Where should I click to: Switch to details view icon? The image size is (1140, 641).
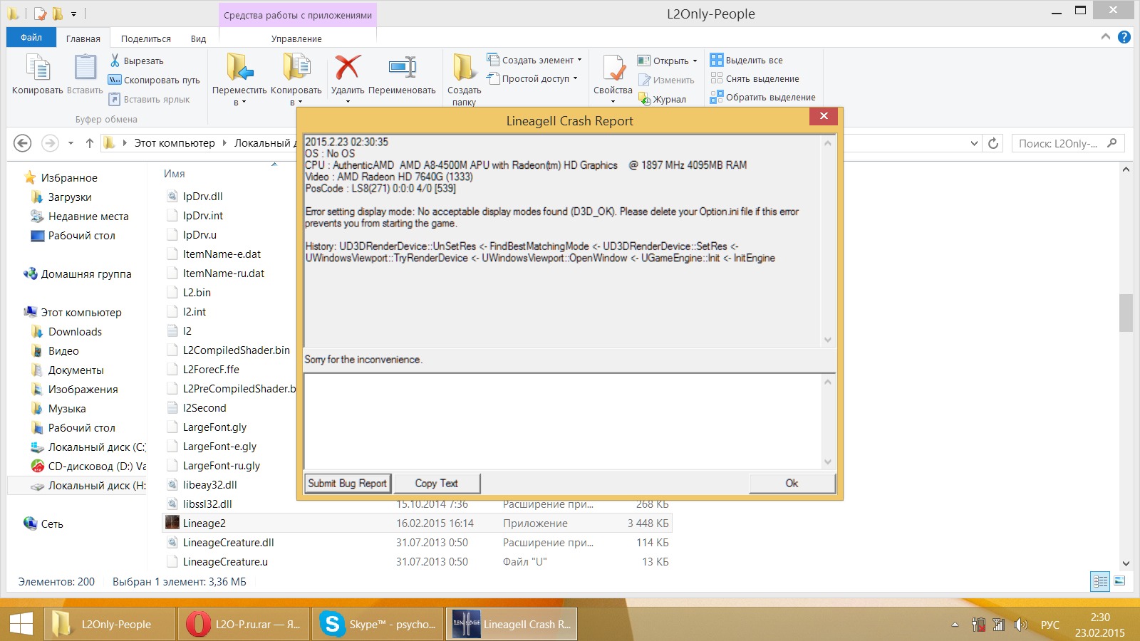click(x=1101, y=582)
